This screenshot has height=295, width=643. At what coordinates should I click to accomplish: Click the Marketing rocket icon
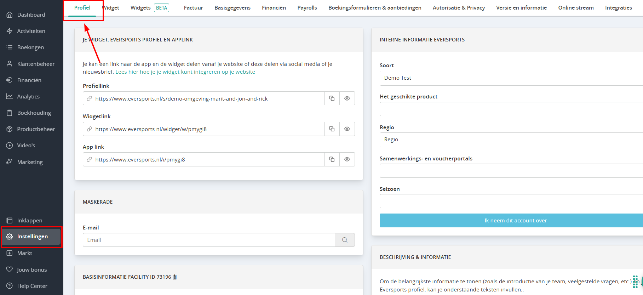pyautogui.click(x=10, y=162)
